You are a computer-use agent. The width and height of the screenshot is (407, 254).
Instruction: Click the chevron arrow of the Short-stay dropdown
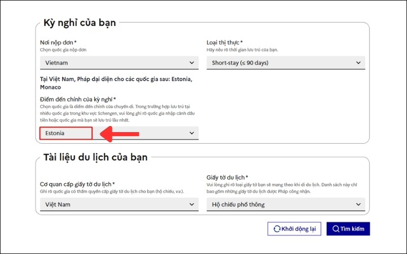coord(358,62)
